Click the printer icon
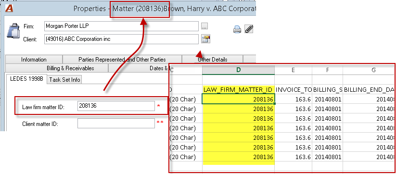This screenshot has width=396, height=174. pyautogui.click(x=237, y=29)
